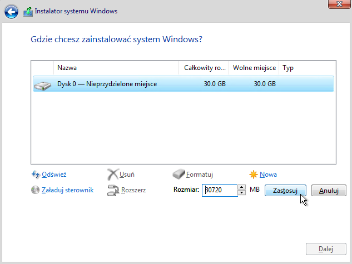Refresh the disk list via Odśwież link
The height and width of the screenshot is (264, 352).
coord(54,175)
